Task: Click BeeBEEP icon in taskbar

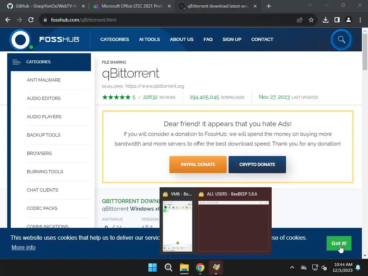Action: coord(216,267)
